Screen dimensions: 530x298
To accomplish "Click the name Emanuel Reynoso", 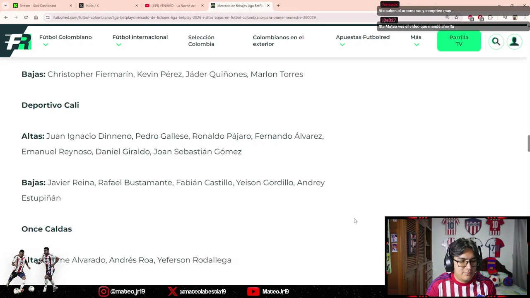I will point(56,151).
